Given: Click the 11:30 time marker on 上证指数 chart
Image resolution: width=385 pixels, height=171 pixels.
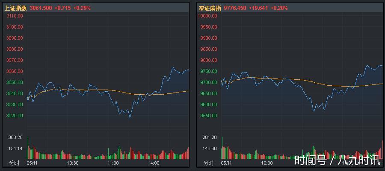Looking at the screenshot, I should pyautogui.click(x=113, y=163).
